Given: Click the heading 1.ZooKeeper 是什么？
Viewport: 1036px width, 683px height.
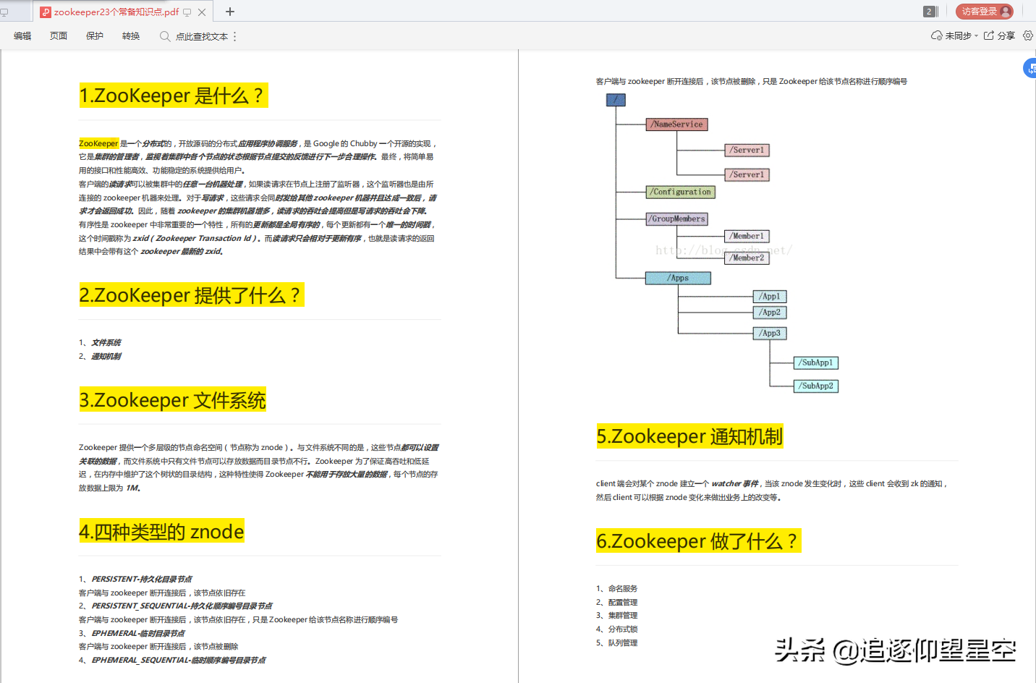Looking at the screenshot, I should (x=174, y=96).
